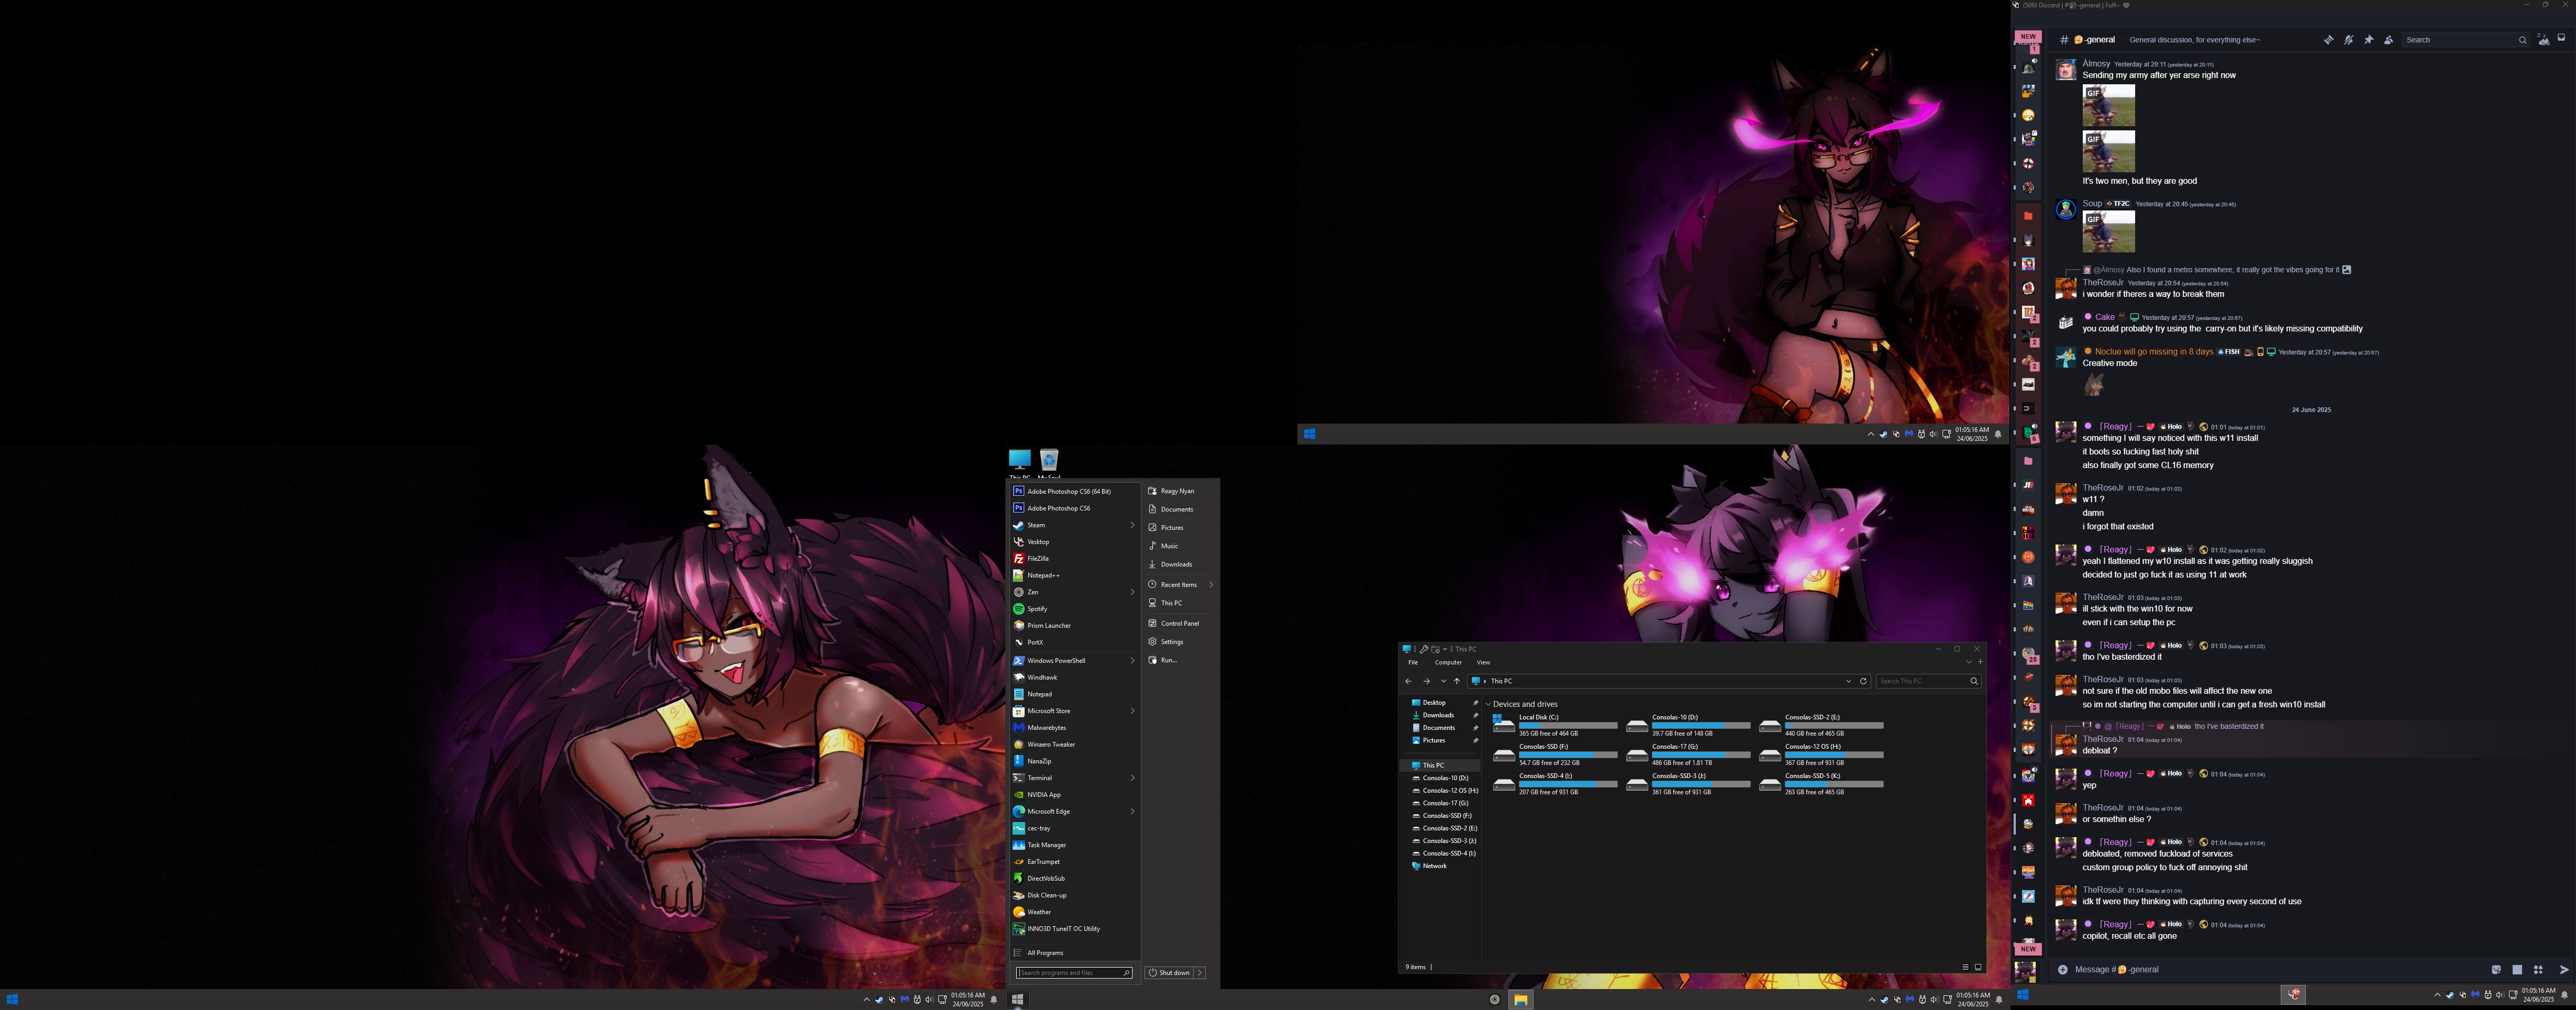Open the first GIF in Álmosy's message
This screenshot has width=2576, height=1010.
2108,105
